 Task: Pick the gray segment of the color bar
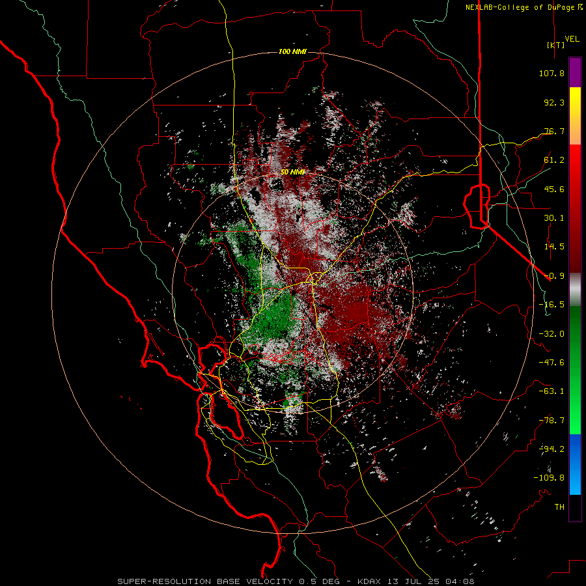click(x=575, y=289)
